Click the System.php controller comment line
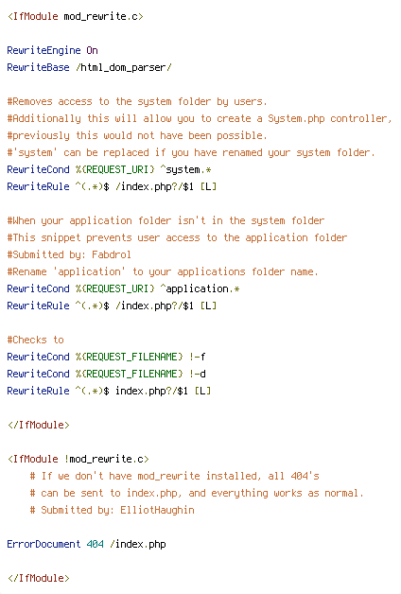Image resolution: width=401 pixels, height=594 pixels. tap(200, 119)
